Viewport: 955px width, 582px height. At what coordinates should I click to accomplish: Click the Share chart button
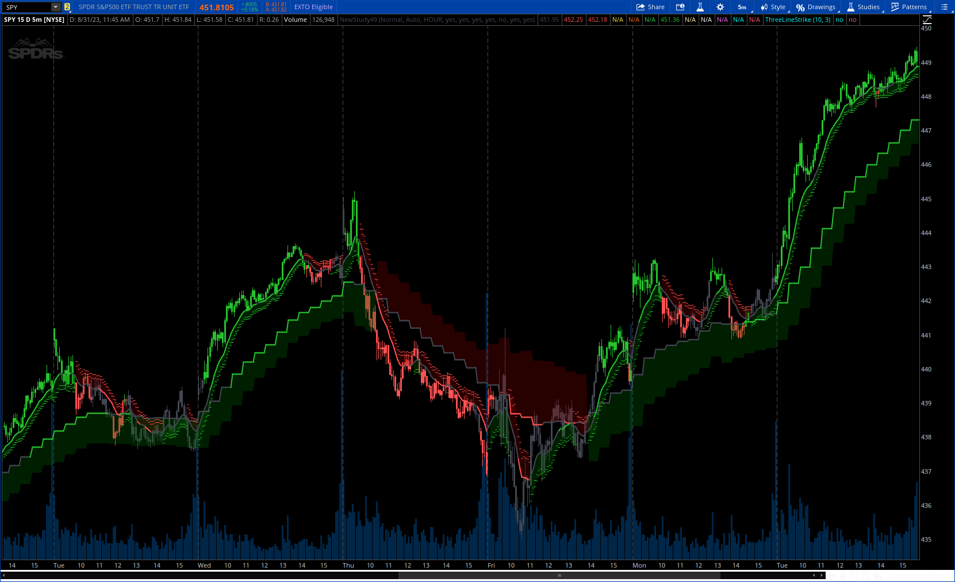(x=650, y=7)
